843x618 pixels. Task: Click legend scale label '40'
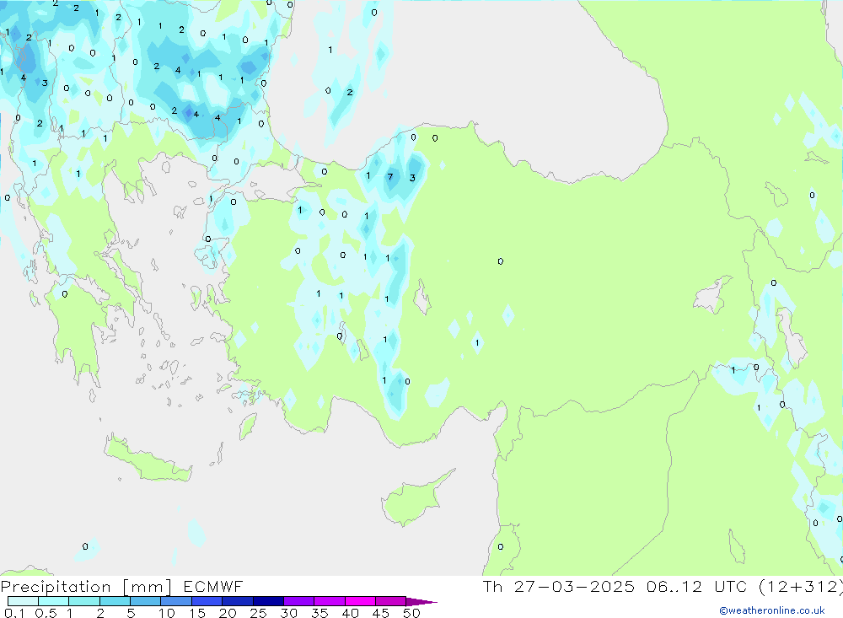pyautogui.click(x=351, y=613)
